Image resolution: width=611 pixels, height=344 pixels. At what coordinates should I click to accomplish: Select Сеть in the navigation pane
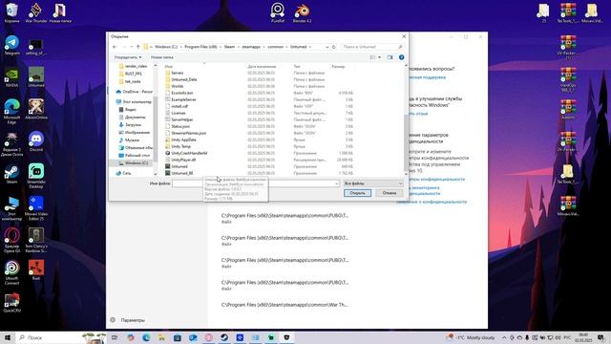123,173
